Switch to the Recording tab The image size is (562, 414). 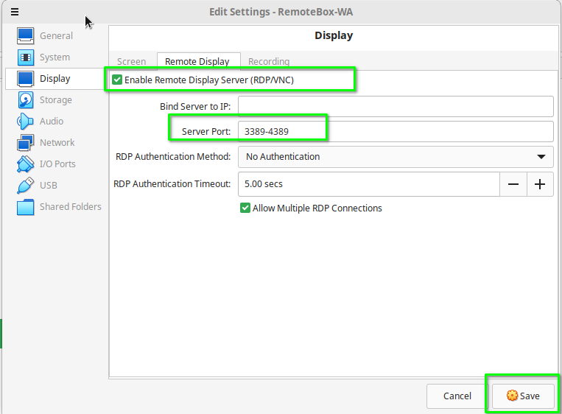point(268,62)
